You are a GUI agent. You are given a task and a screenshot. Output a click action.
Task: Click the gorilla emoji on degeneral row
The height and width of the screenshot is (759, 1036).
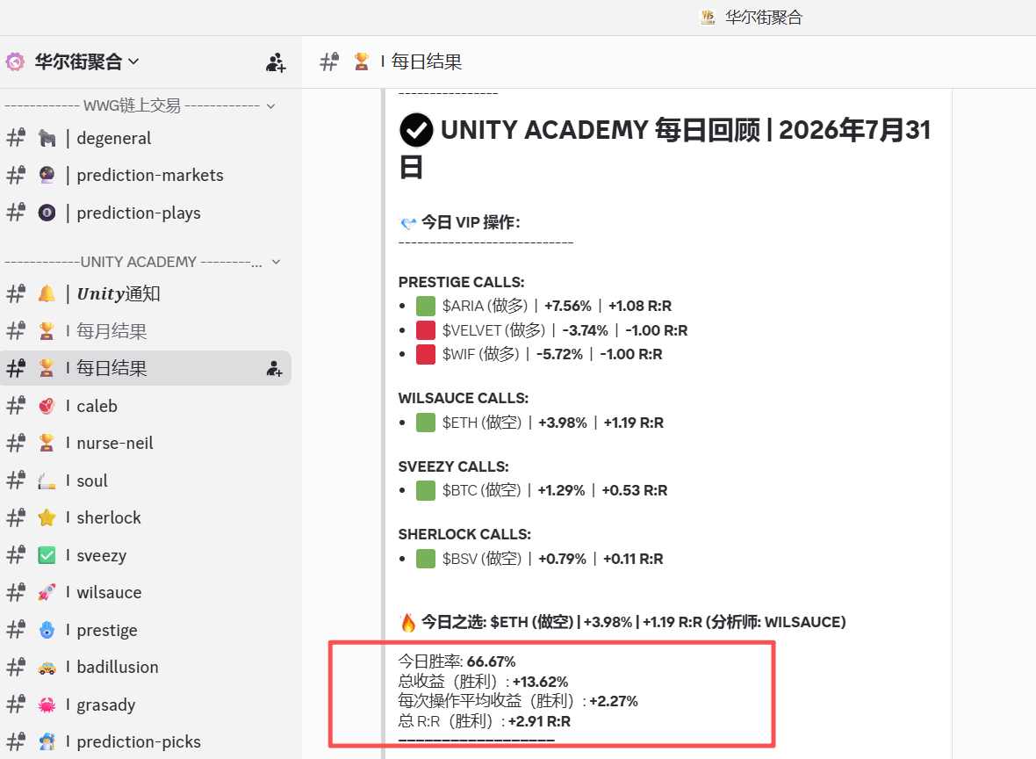pyautogui.click(x=47, y=138)
